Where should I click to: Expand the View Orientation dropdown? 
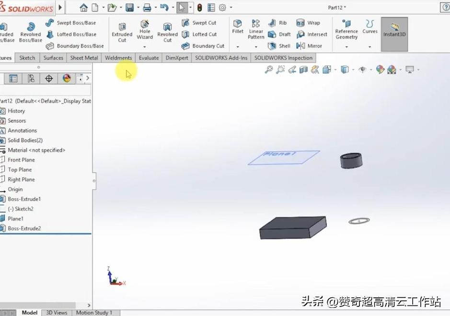tap(335, 69)
